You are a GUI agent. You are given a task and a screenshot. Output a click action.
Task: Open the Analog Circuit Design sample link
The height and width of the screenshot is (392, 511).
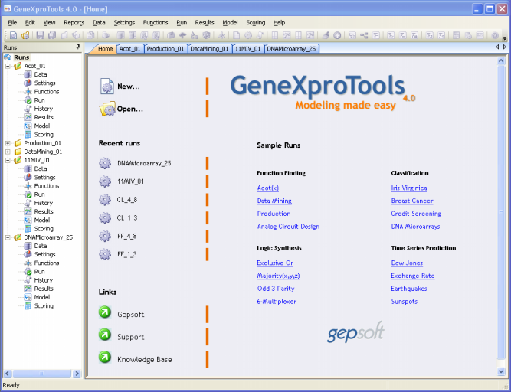[x=288, y=227]
